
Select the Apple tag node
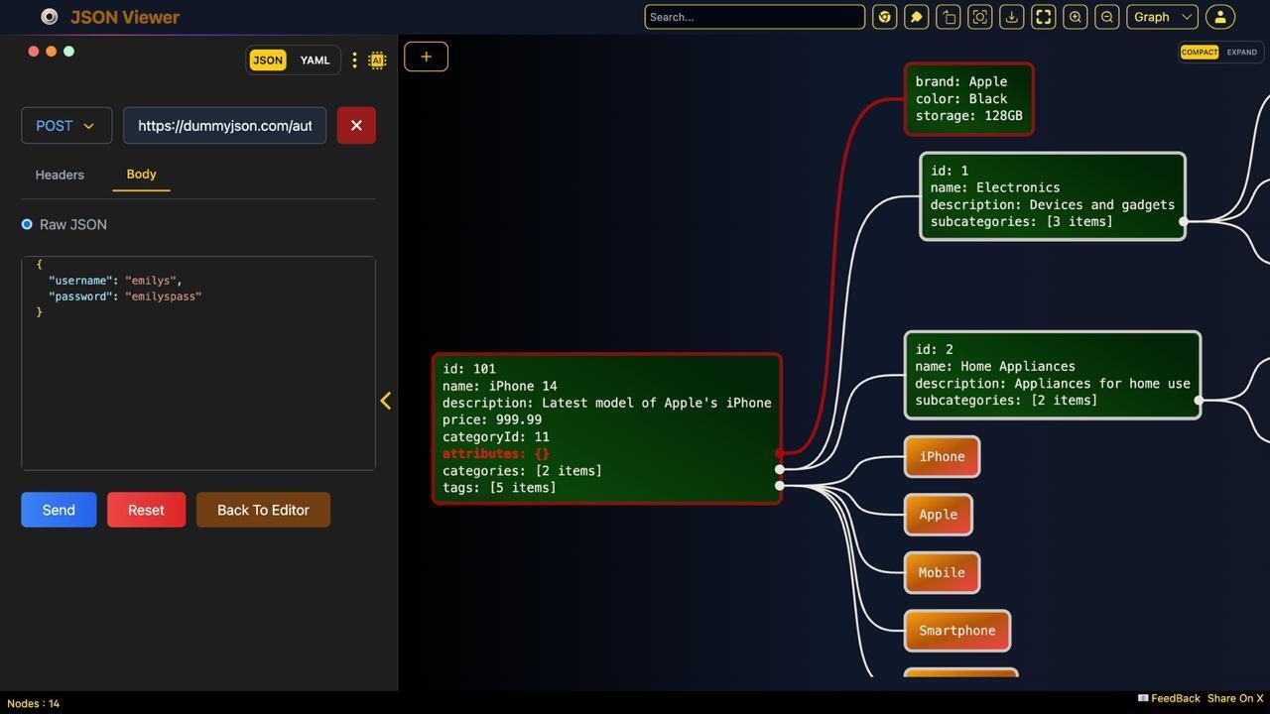coord(938,515)
